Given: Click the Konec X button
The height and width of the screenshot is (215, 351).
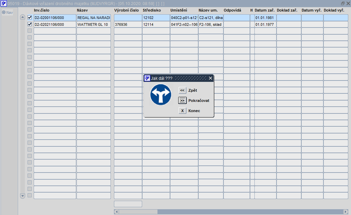Looking at the screenshot, I should [182, 111].
